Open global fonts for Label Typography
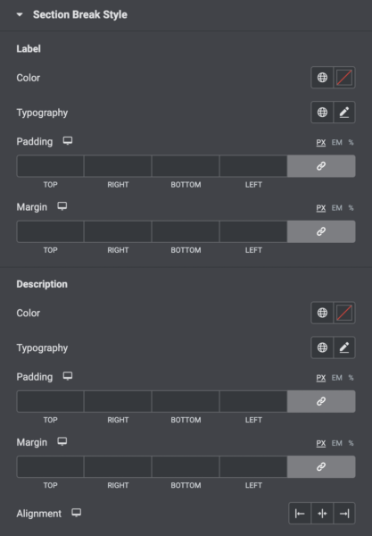 point(322,113)
